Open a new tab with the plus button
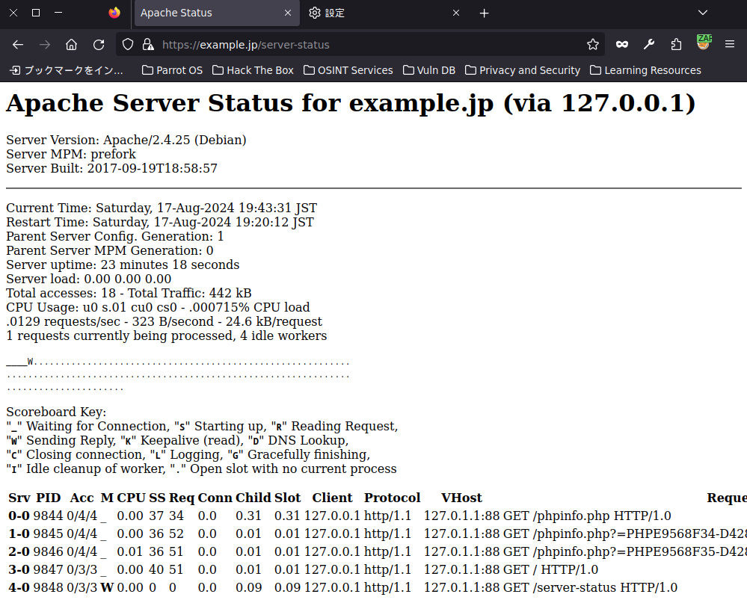This screenshot has width=747, height=603. (484, 13)
